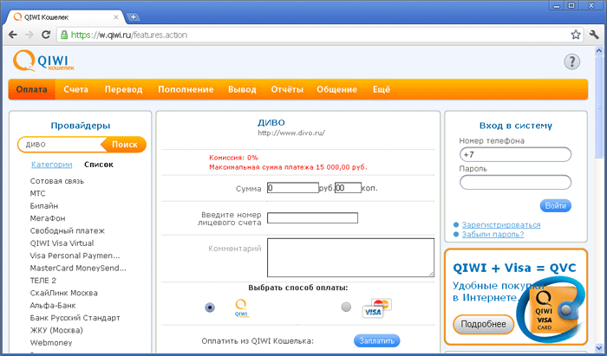Open the Вывод menu tab

(x=242, y=90)
